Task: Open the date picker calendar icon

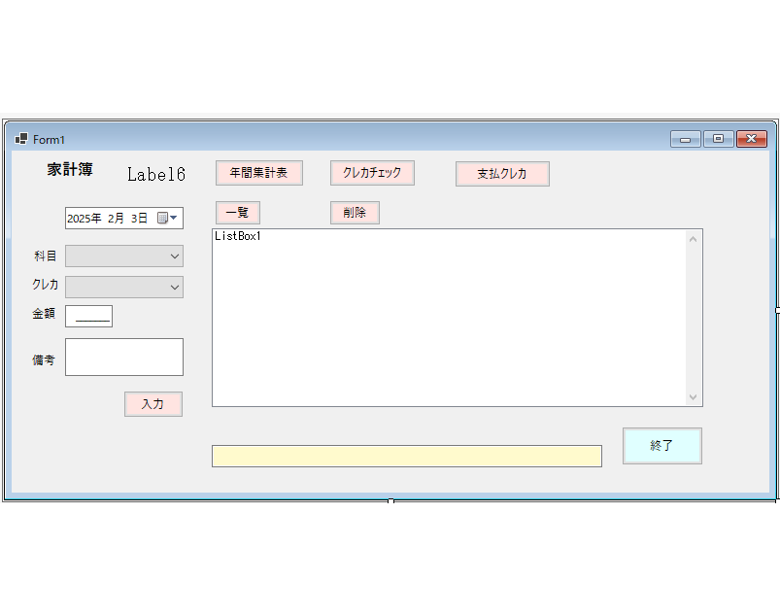Action: click(x=167, y=219)
